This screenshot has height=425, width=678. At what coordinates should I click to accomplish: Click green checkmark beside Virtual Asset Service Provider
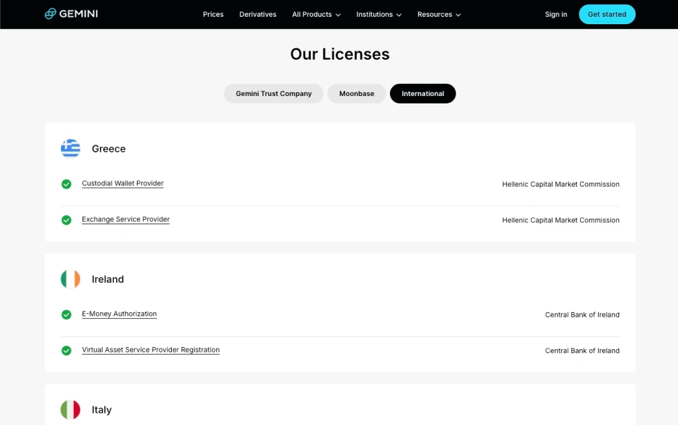click(66, 350)
